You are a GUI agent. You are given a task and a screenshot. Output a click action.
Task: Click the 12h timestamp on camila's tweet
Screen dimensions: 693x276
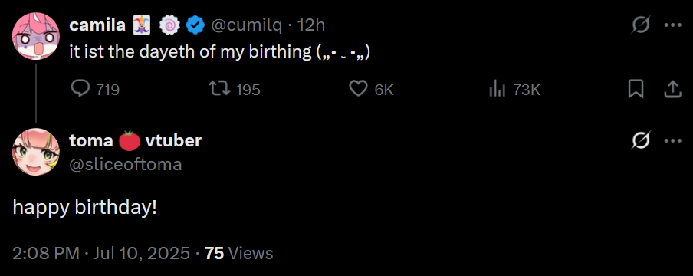click(310, 25)
